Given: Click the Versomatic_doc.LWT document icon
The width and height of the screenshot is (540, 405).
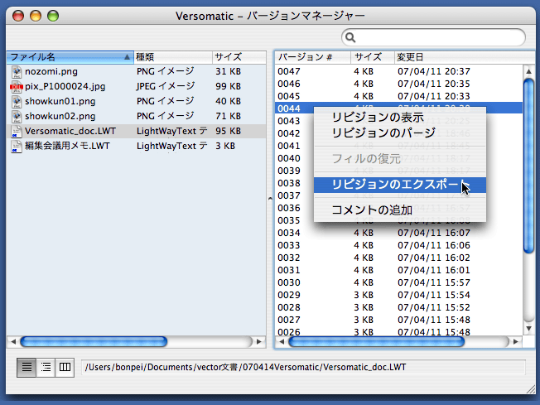Looking at the screenshot, I should coord(17,131).
